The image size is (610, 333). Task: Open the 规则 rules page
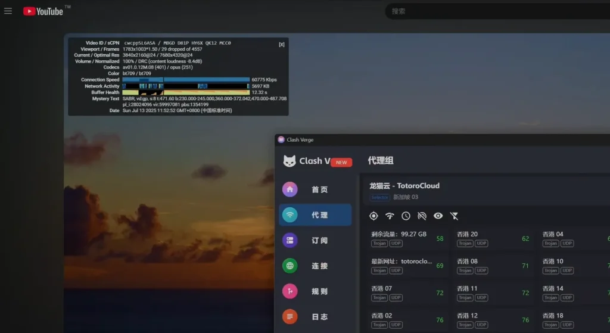click(315, 291)
